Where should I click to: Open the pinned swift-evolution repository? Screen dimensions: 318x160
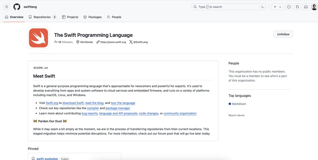click(x=47, y=159)
